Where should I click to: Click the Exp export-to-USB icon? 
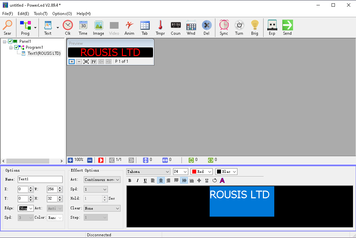tap(272, 28)
